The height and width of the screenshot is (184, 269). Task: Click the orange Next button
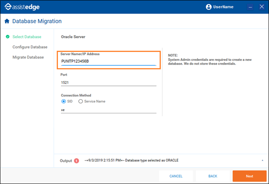250,176
